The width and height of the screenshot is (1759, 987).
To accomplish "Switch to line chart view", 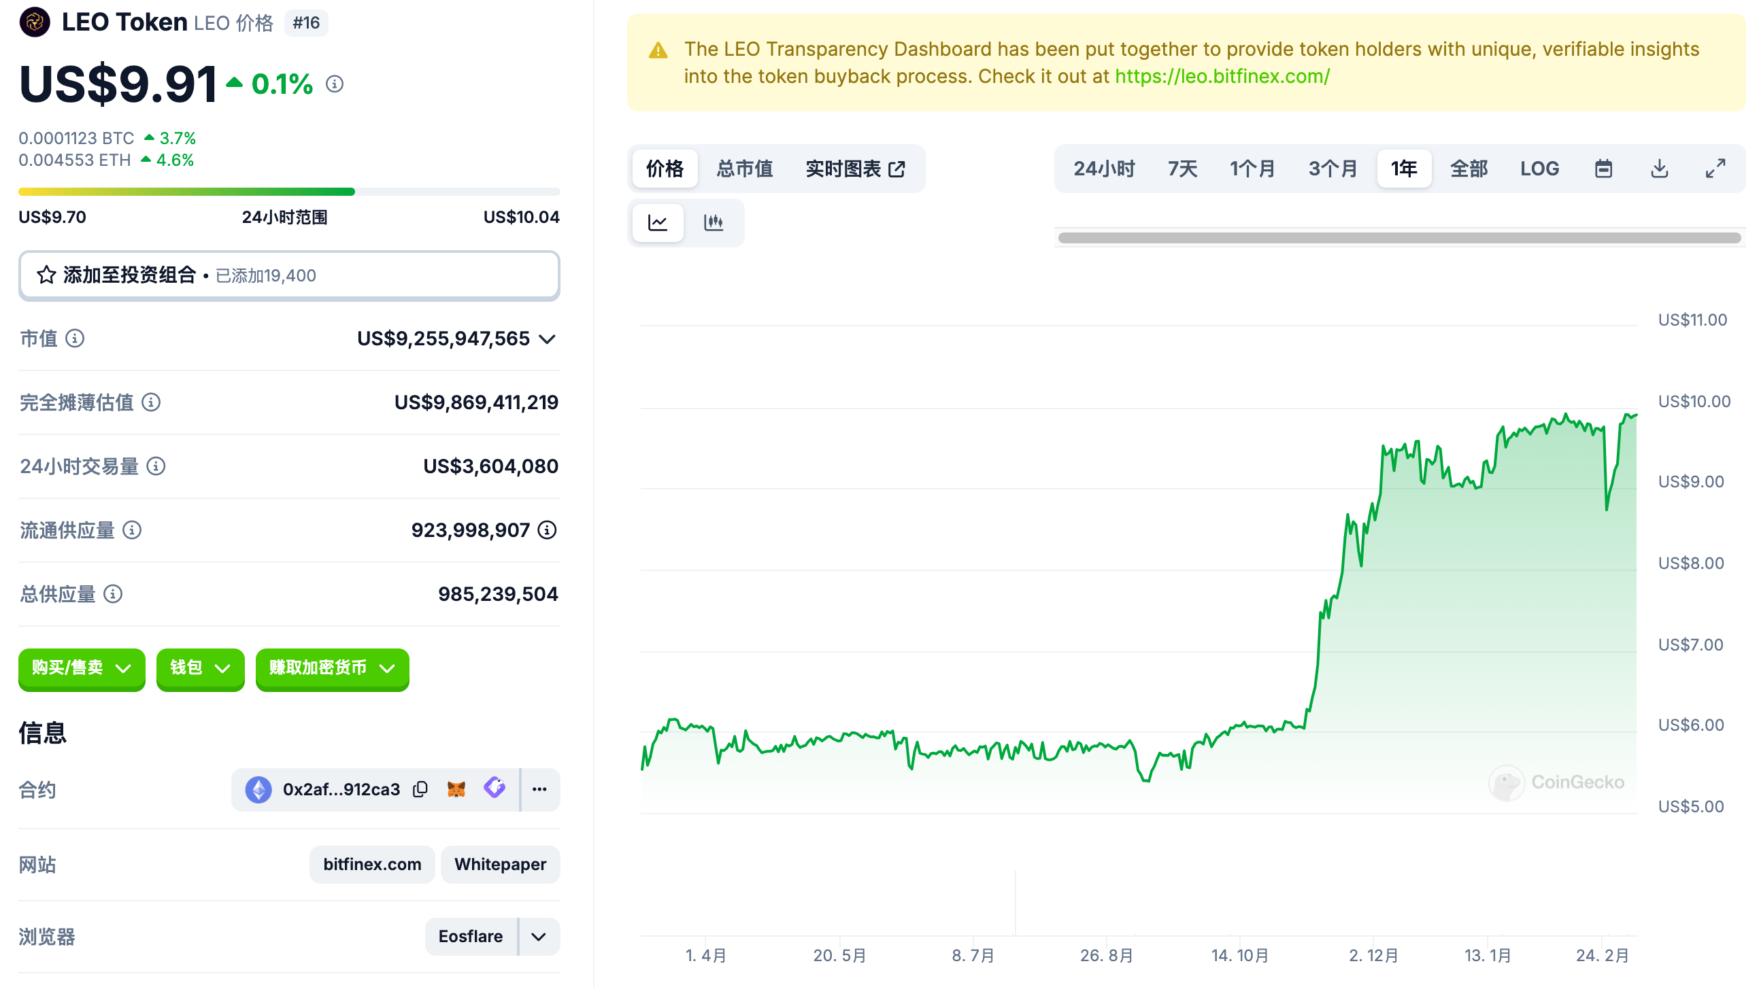I will (658, 222).
